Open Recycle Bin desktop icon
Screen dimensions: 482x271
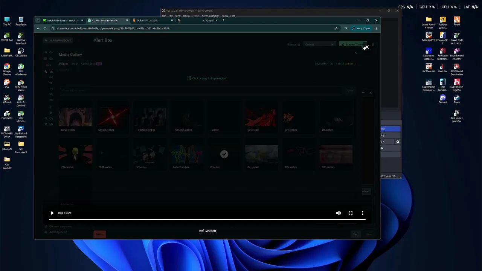[21, 21]
